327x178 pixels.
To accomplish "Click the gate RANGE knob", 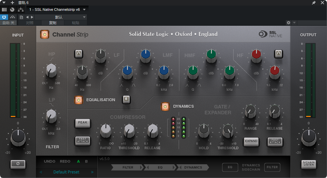I will [251, 111].
